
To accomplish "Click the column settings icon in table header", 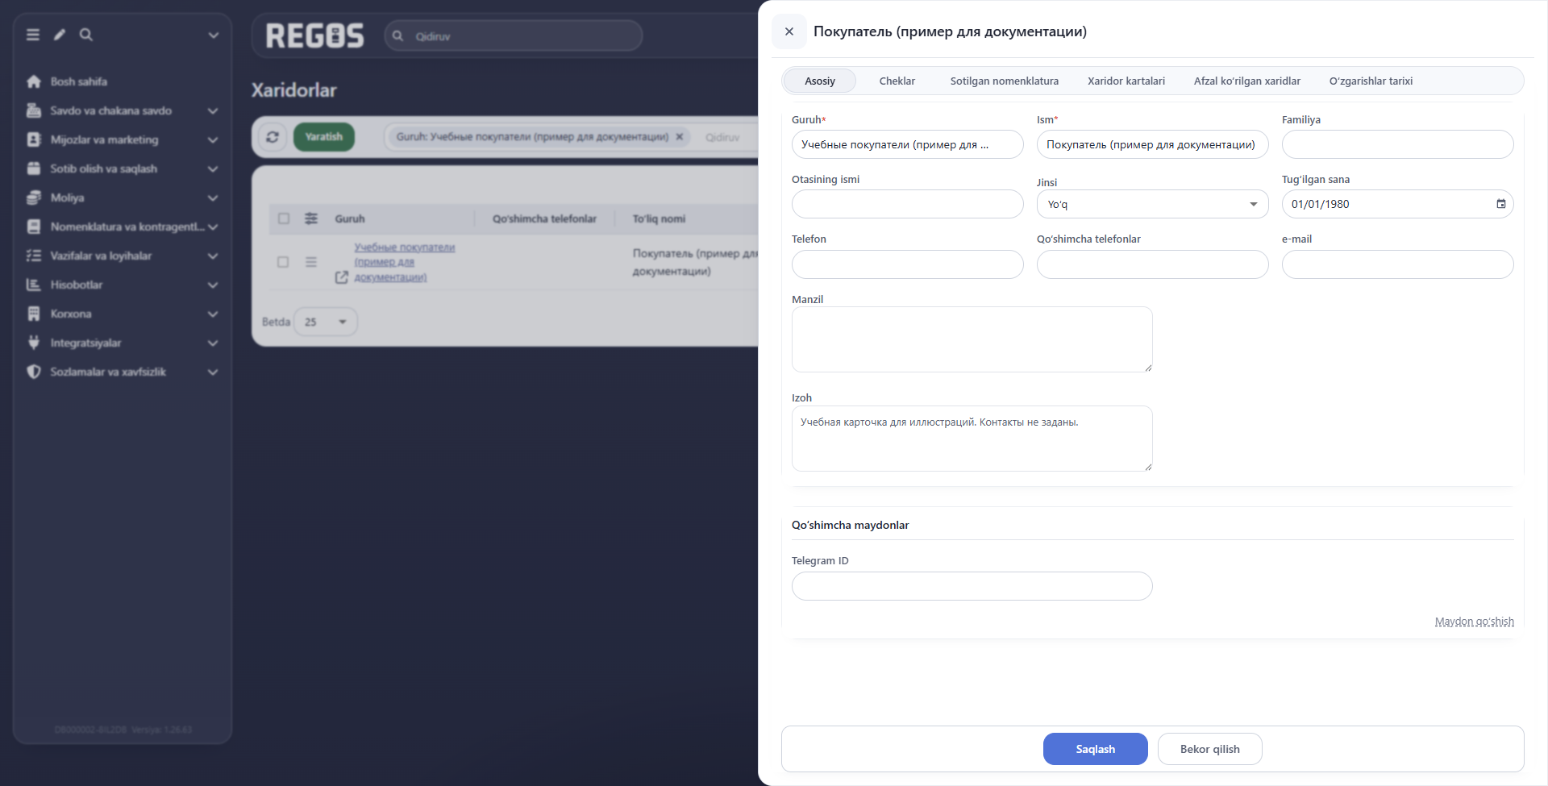I will pos(311,218).
